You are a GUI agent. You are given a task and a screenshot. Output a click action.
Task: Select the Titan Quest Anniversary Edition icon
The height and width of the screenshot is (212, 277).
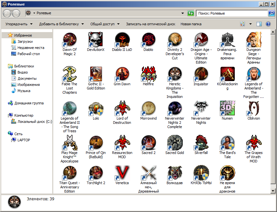[69, 173]
